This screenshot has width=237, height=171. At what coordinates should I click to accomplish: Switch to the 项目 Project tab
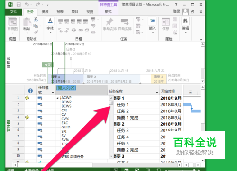click(75, 12)
